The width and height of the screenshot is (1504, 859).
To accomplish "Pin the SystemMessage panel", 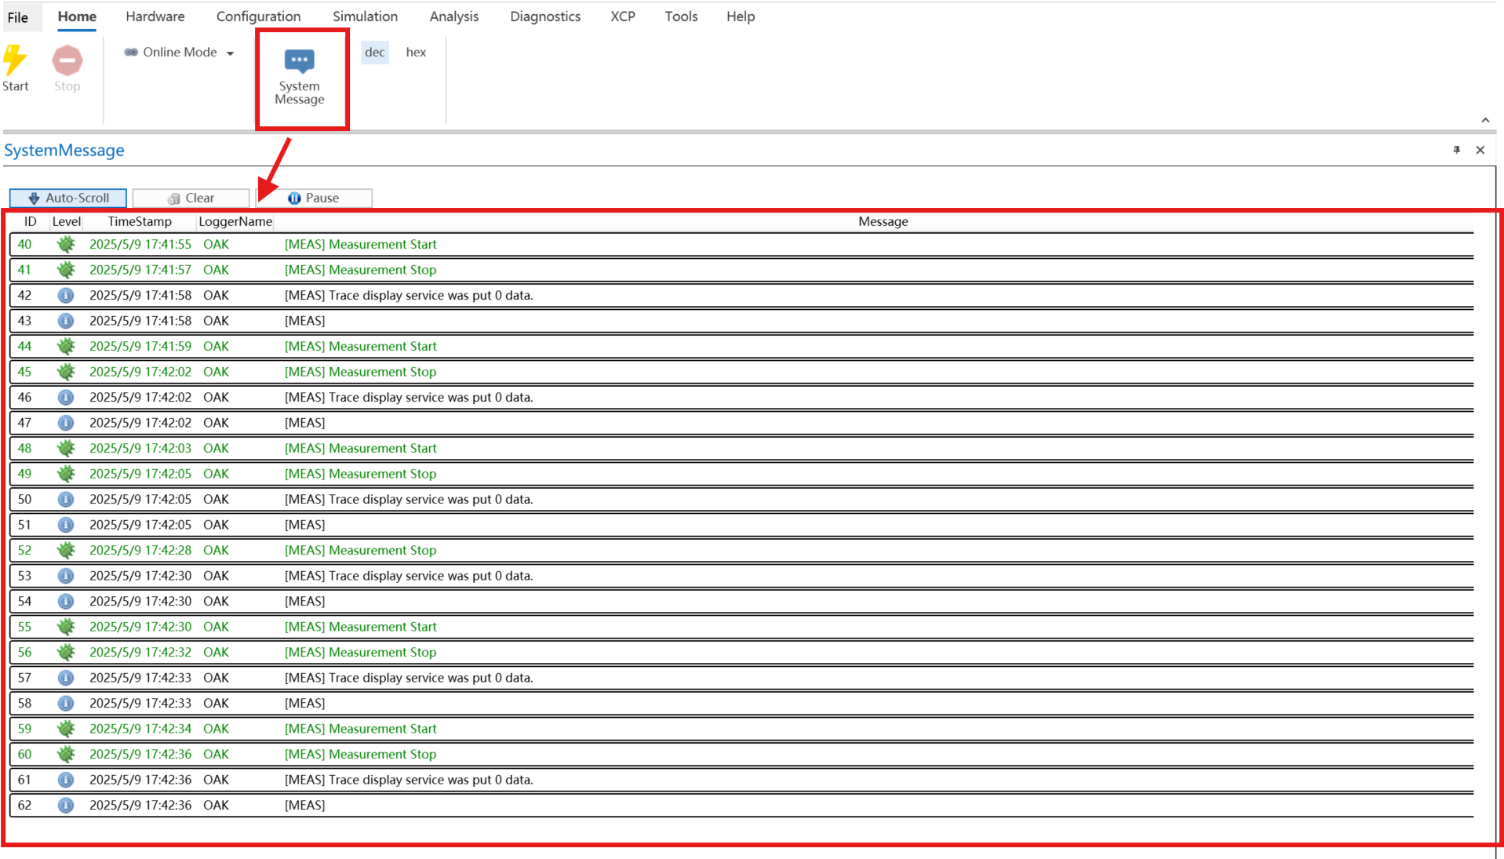I will [x=1456, y=150].
